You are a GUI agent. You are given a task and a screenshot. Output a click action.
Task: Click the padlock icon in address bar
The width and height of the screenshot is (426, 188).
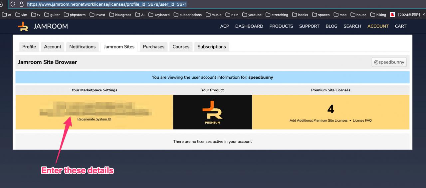pos(22,4)
